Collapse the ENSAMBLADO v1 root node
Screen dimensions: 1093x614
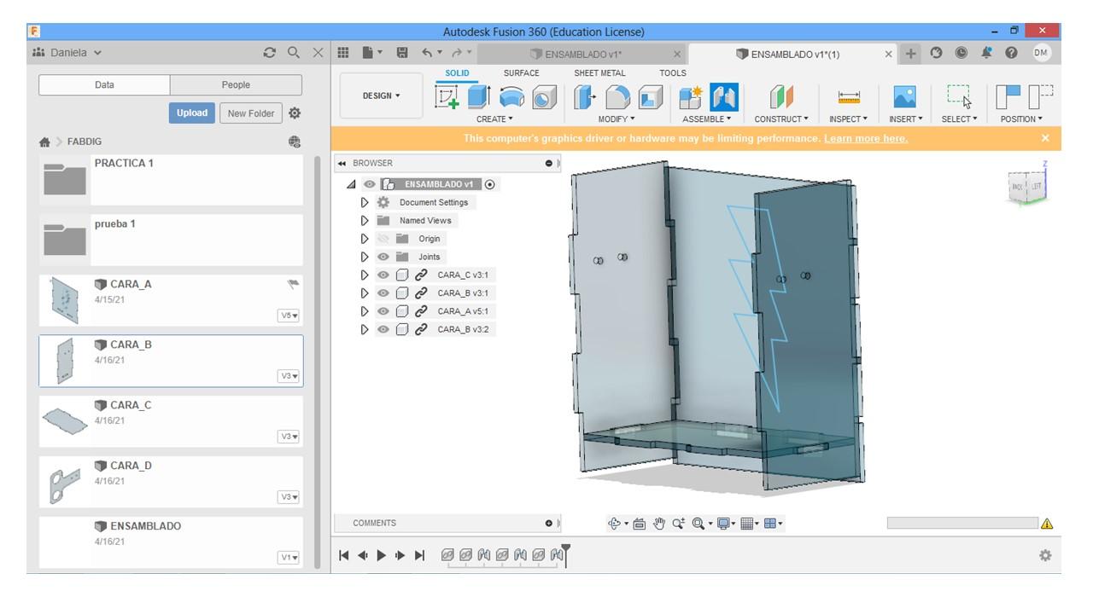click(x=351, y=184)
